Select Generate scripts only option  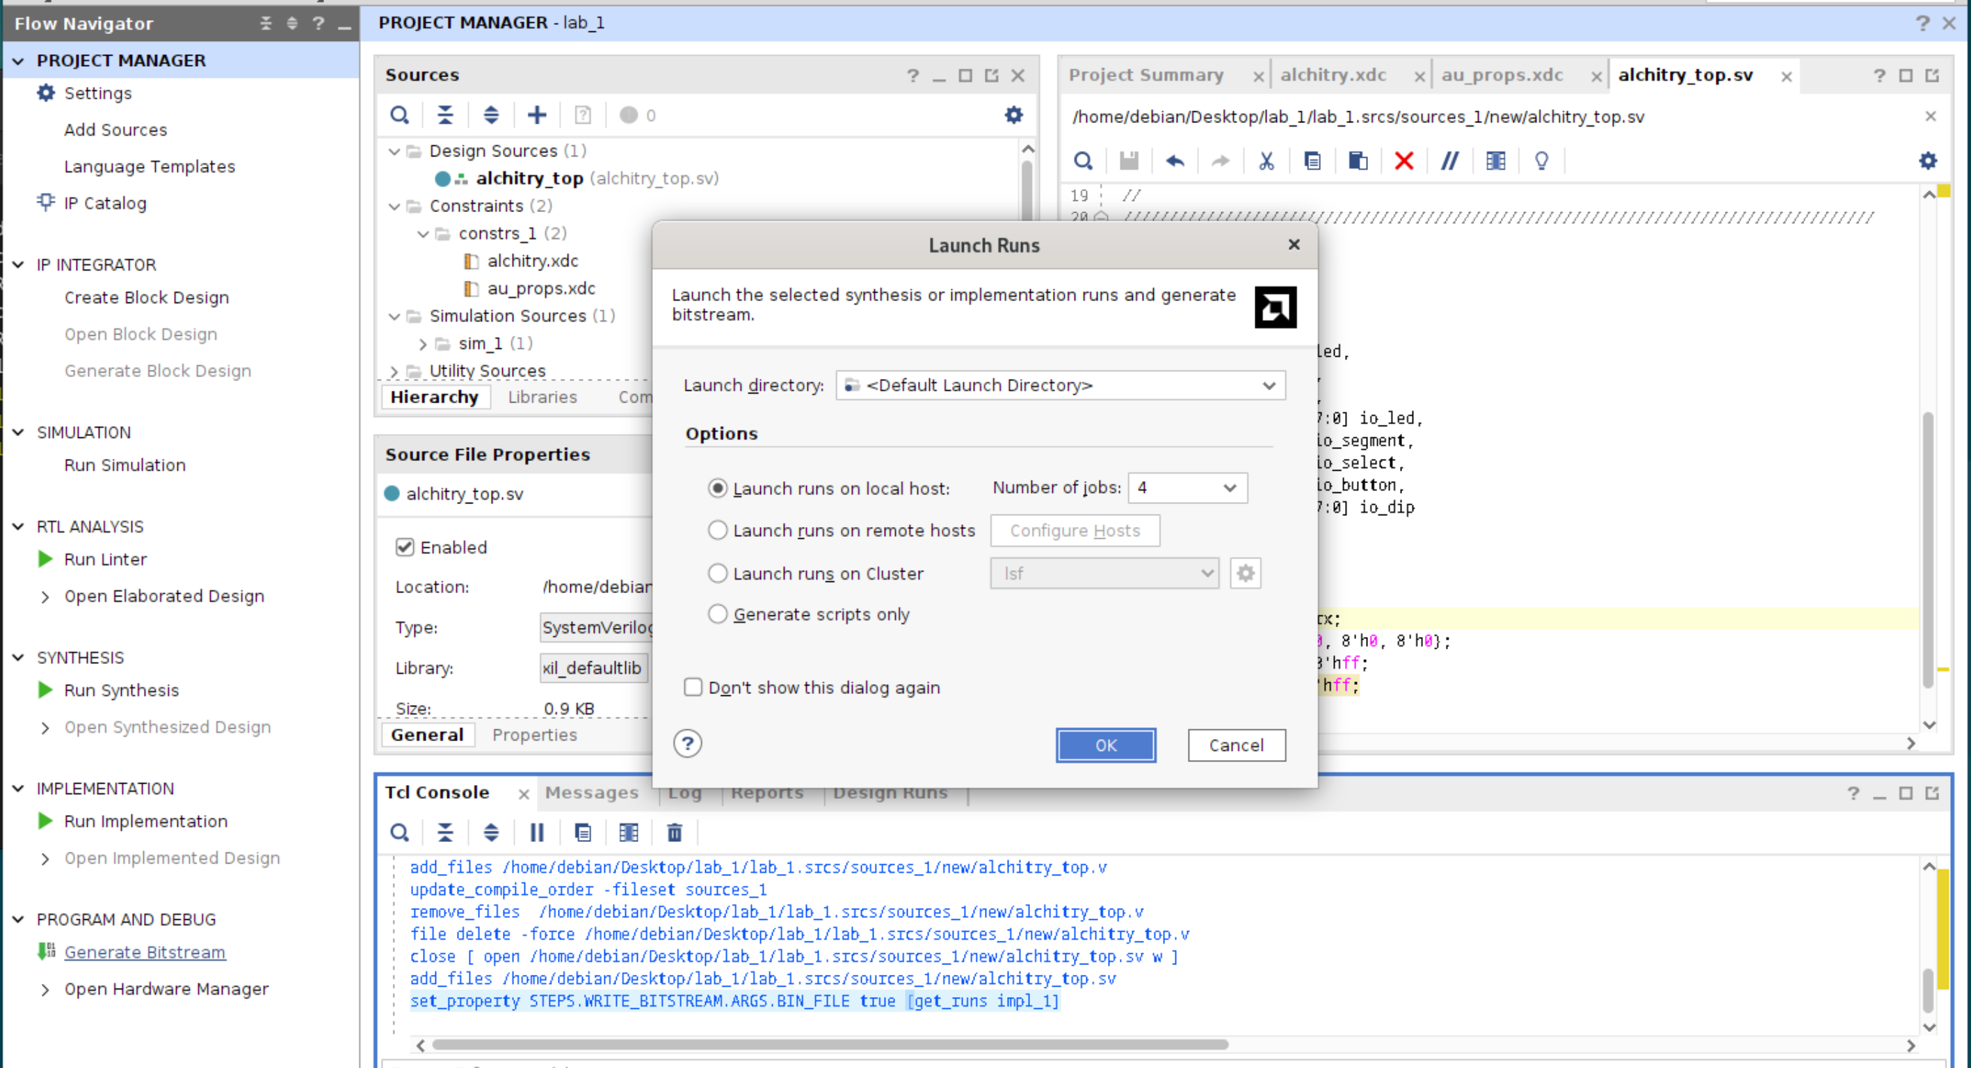[x=717, y=615]
